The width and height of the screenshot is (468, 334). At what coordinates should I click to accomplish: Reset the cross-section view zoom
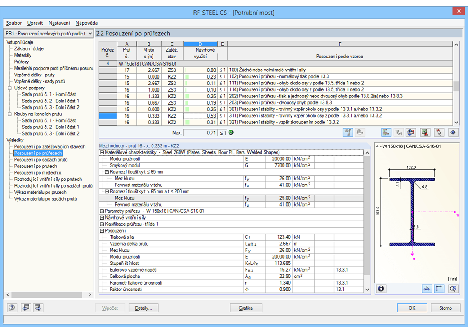pyautogui.click(x=453, y=289)
